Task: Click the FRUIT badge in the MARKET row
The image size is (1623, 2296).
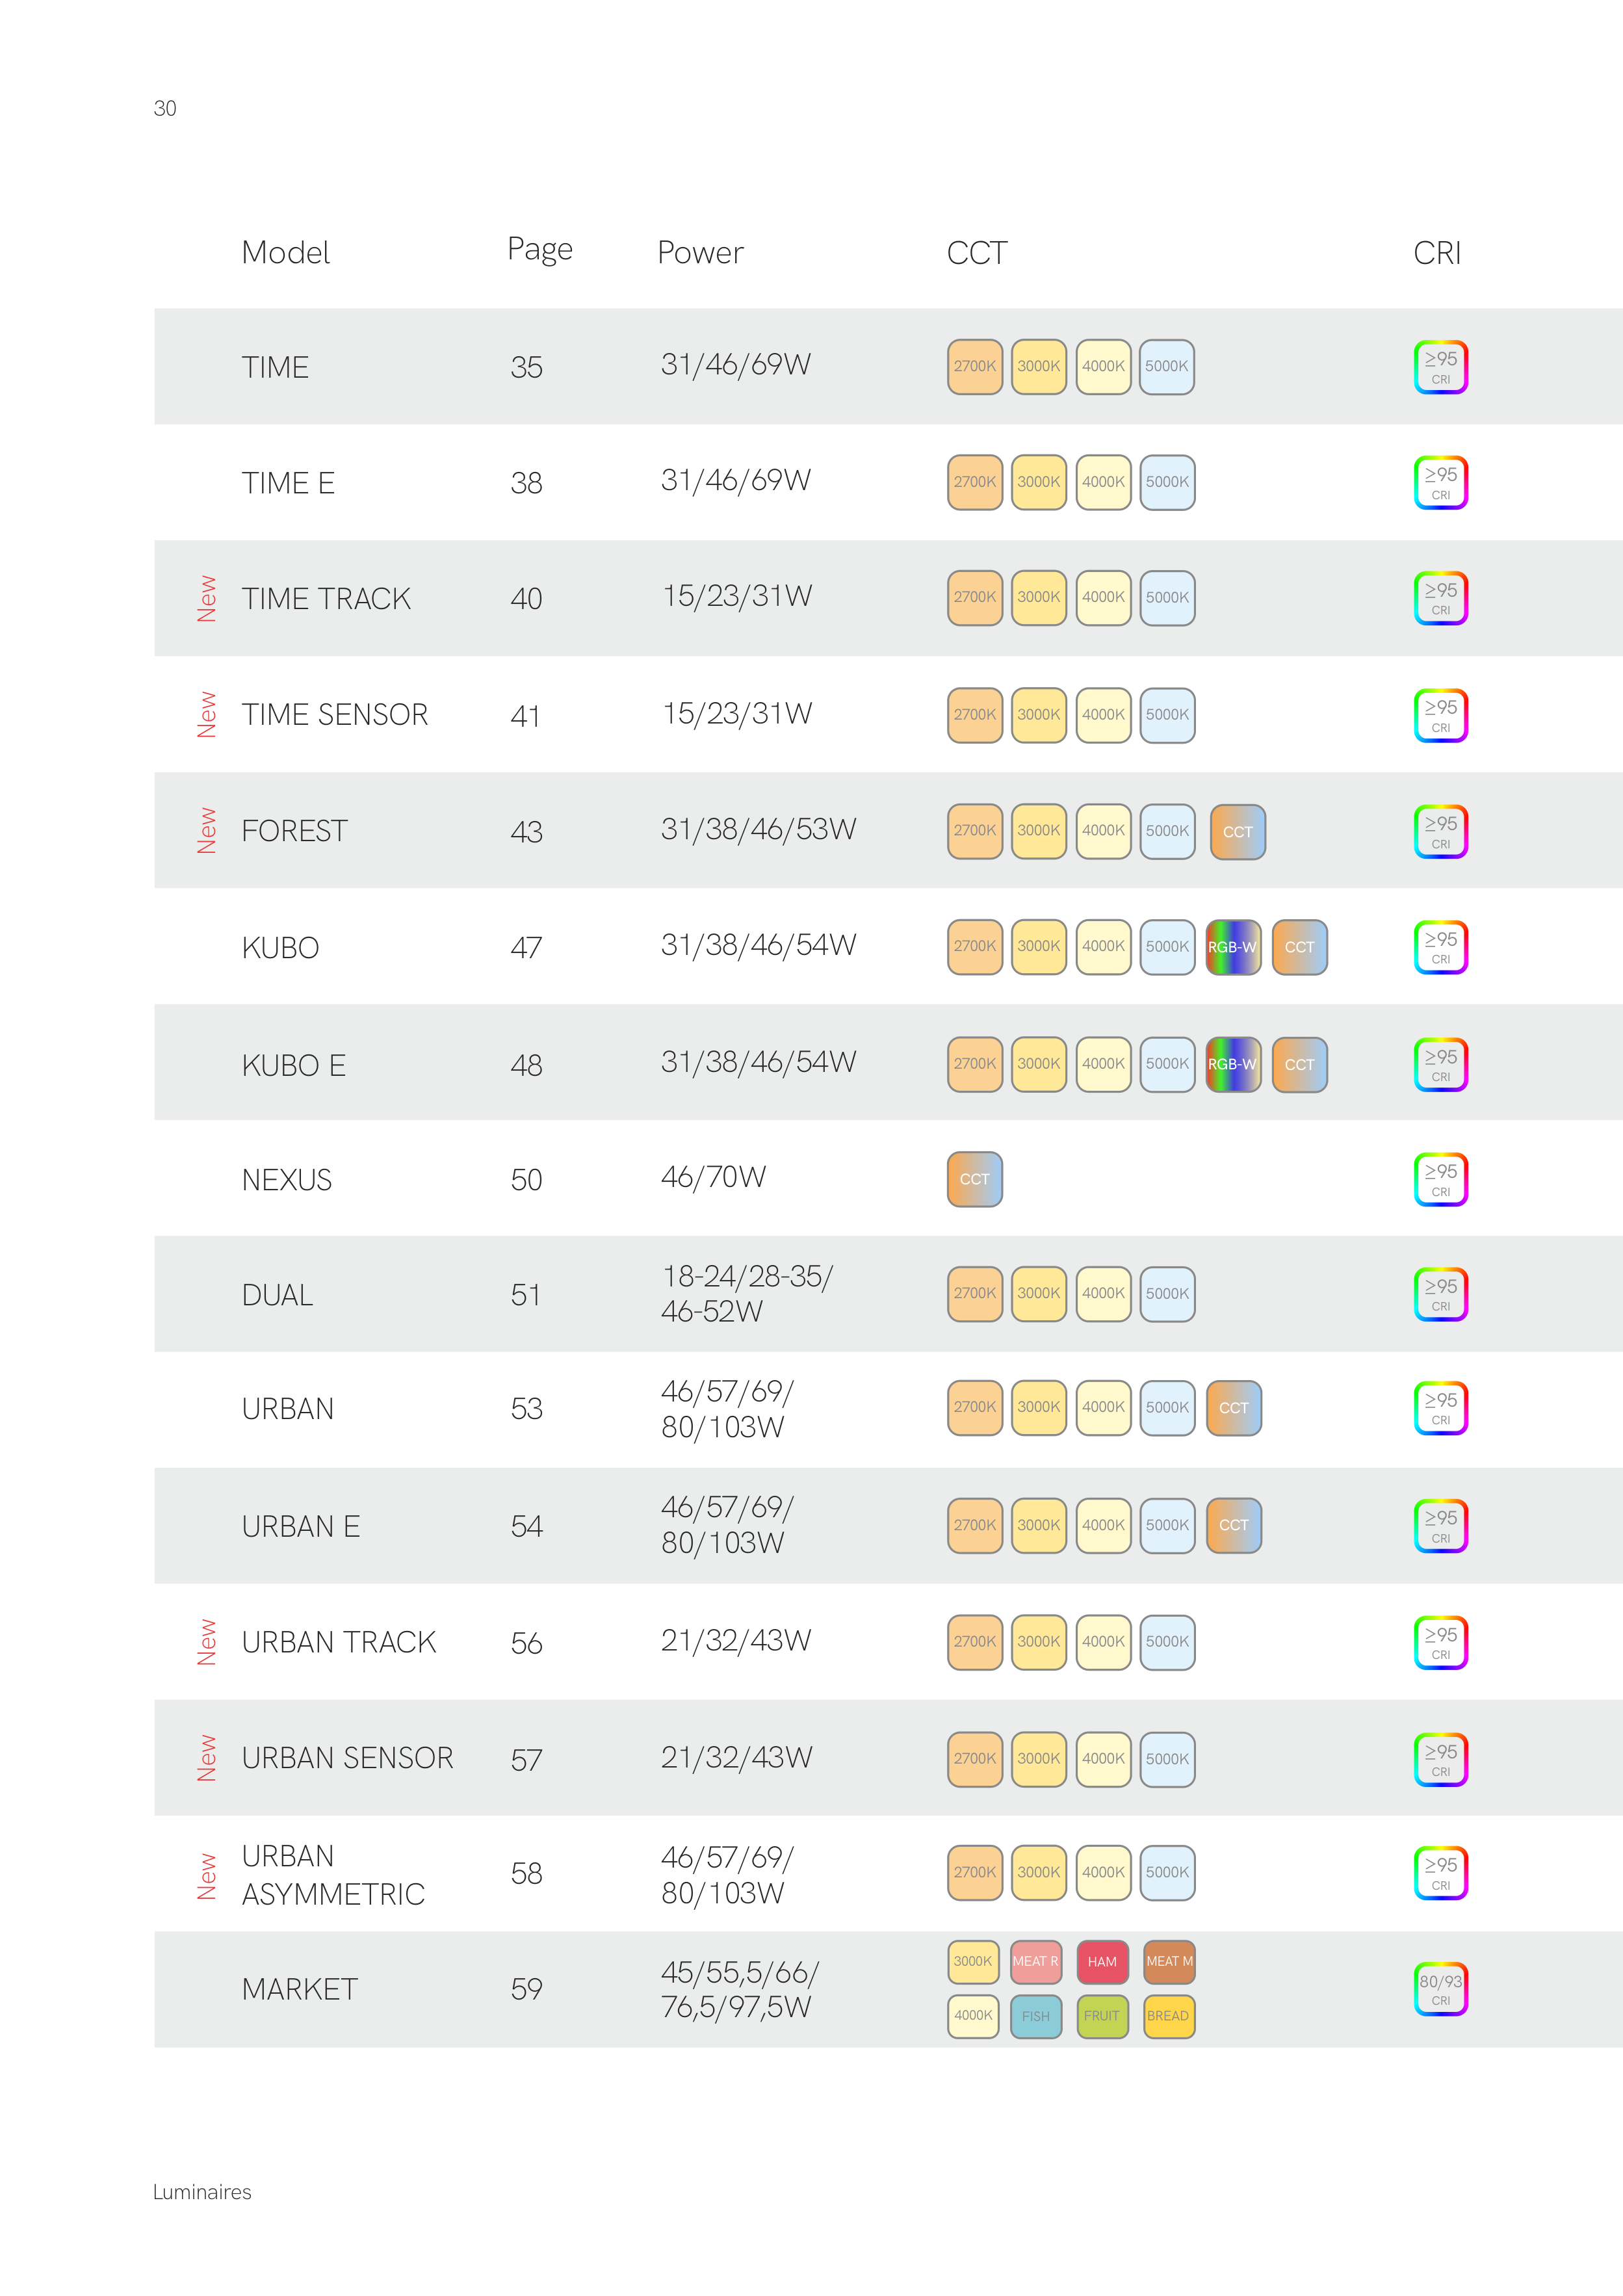Action: [x=1102, y=2016]
